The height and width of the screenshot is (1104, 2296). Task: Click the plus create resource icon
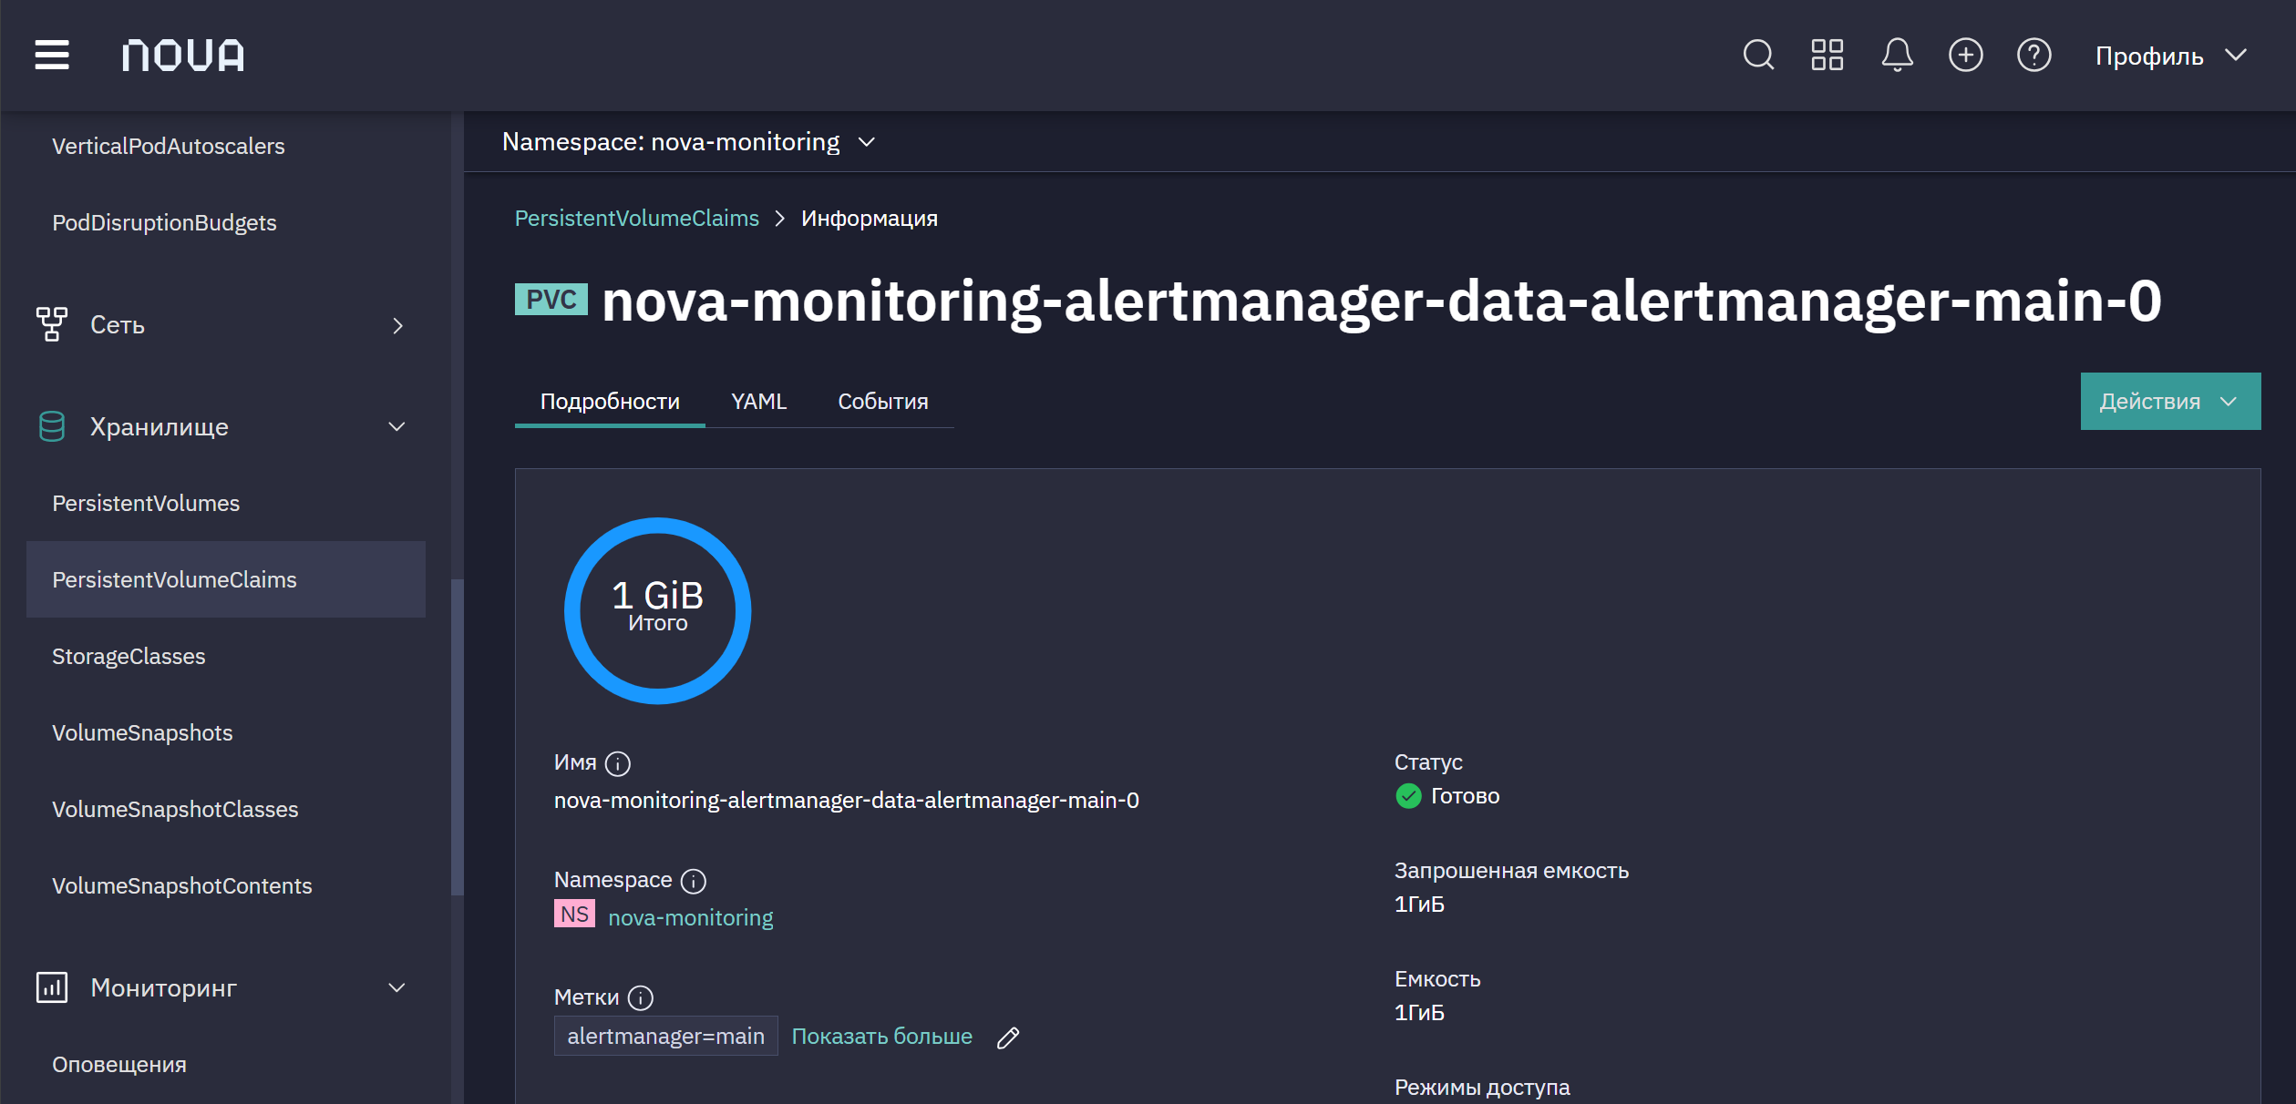[1965, 55]
